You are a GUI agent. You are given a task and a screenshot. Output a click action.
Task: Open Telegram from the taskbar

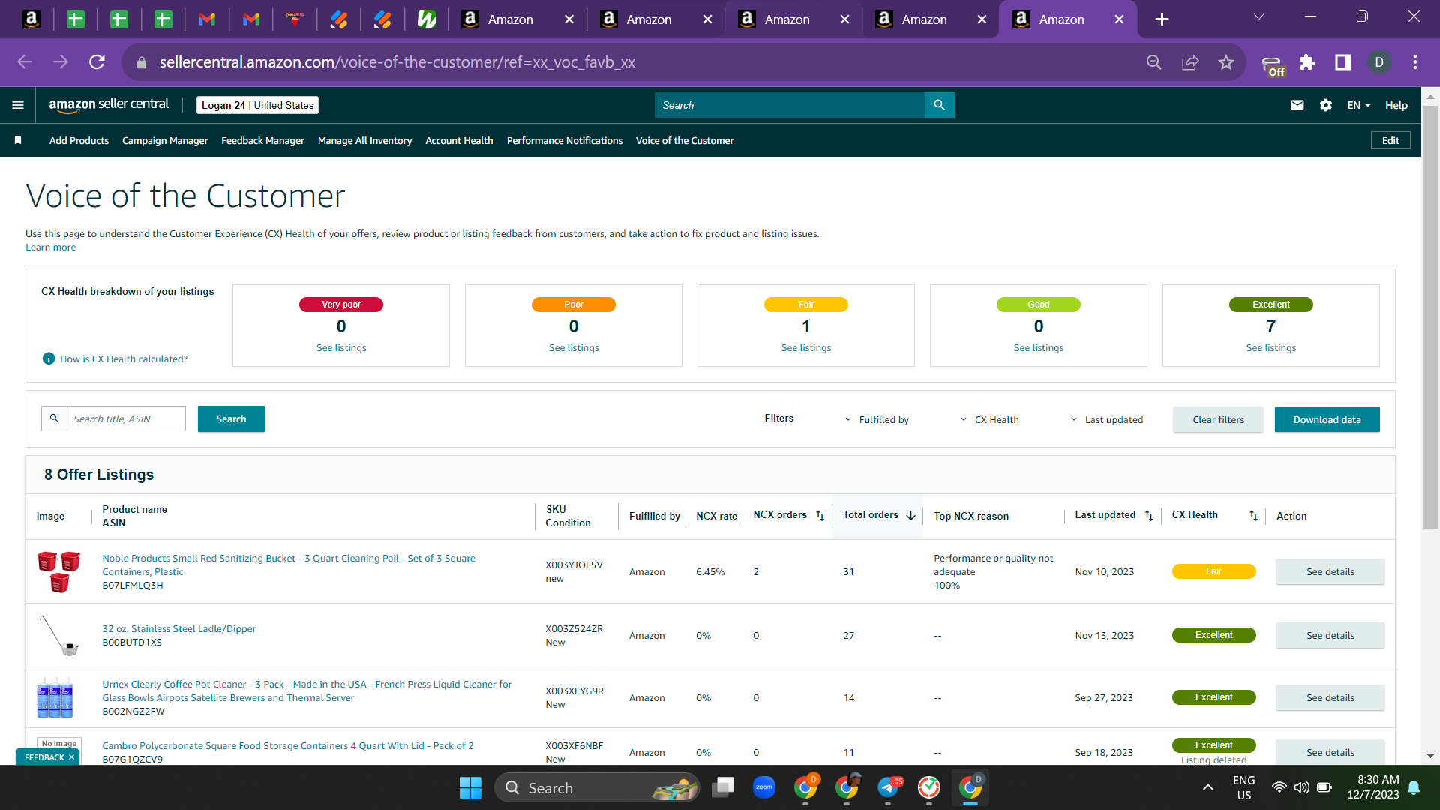pyautogui.click(x=888, y=787)
